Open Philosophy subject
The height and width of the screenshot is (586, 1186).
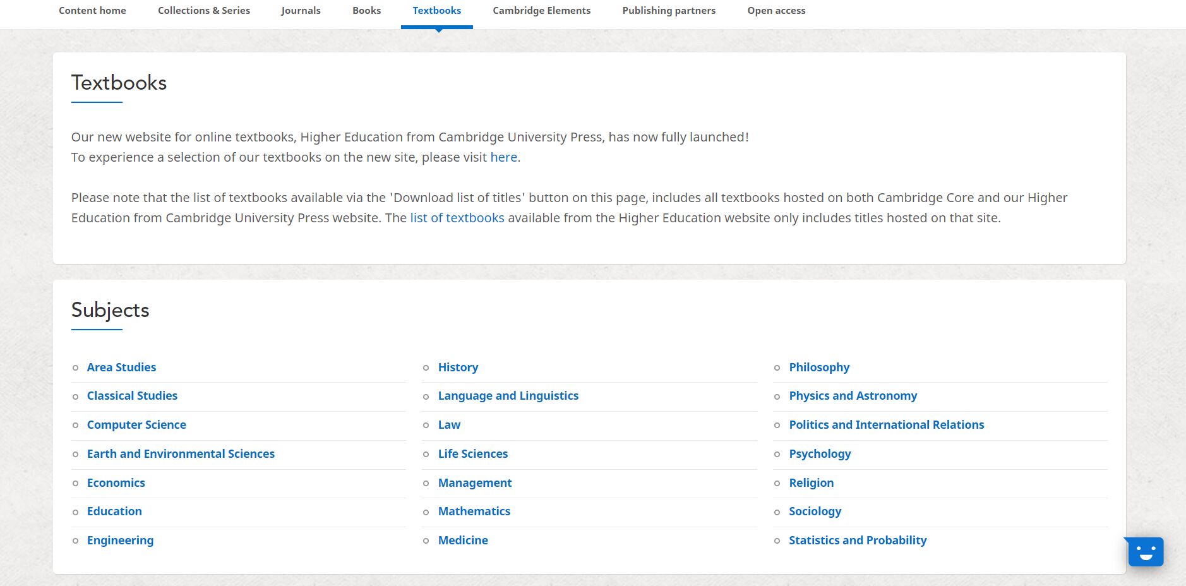point(819,368)
